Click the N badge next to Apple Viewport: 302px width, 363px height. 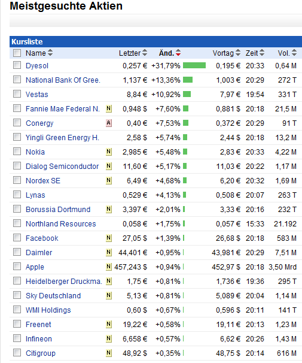click(109, 267)
